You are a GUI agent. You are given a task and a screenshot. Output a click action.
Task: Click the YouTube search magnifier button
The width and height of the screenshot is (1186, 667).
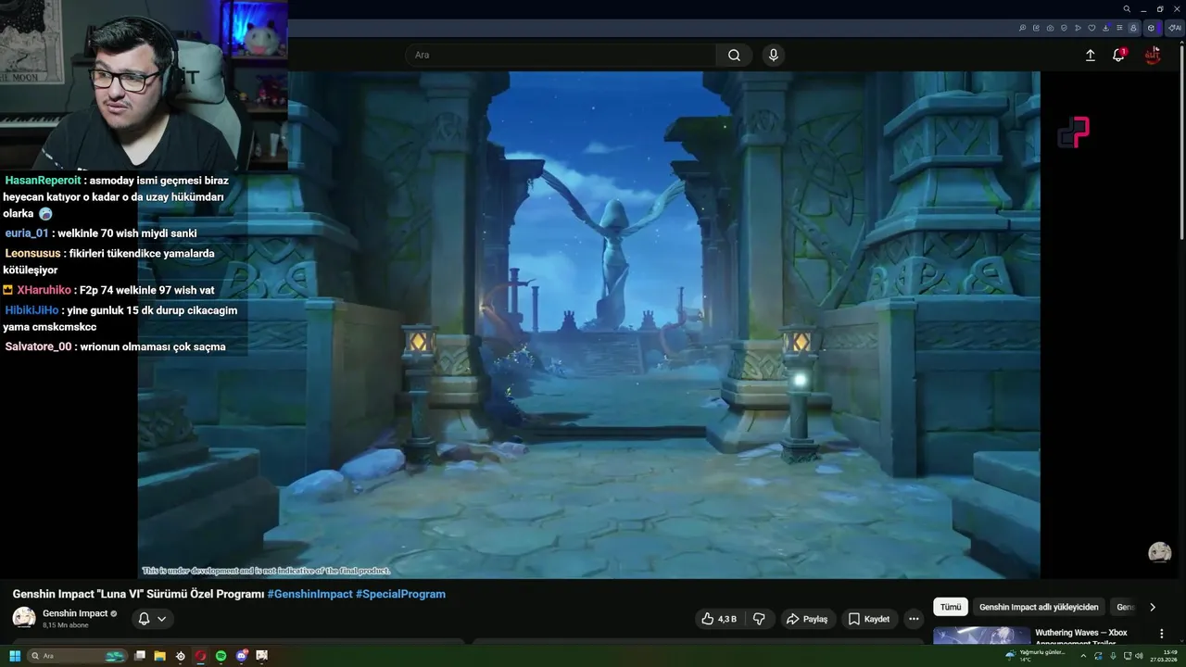[734, 55]
